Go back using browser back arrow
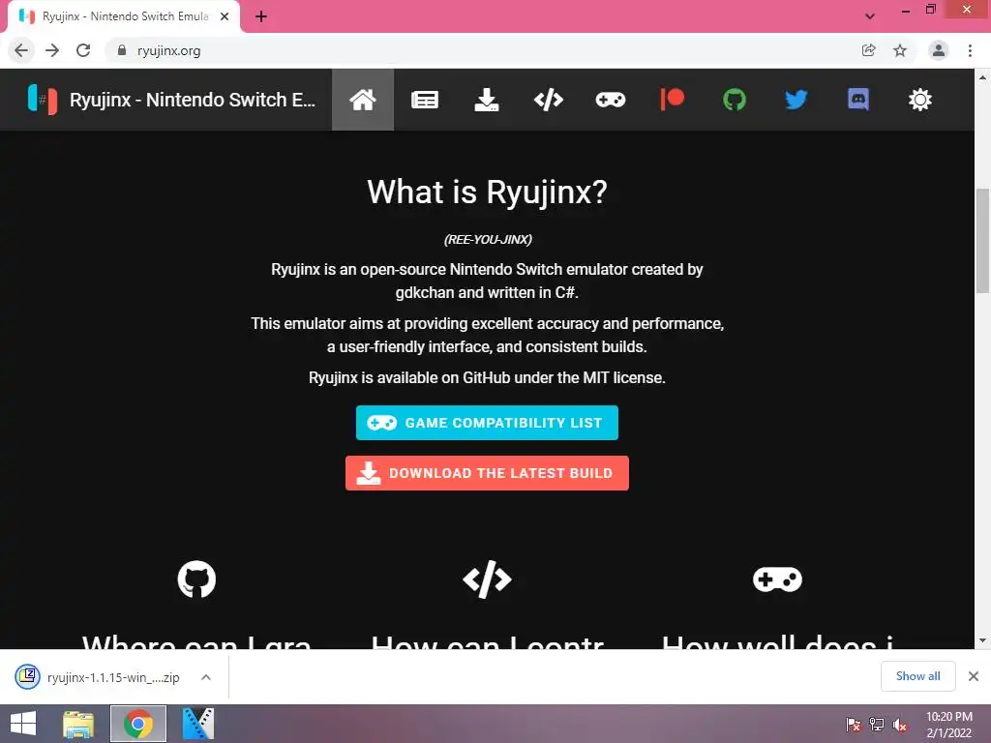 [x=21, y=50]
